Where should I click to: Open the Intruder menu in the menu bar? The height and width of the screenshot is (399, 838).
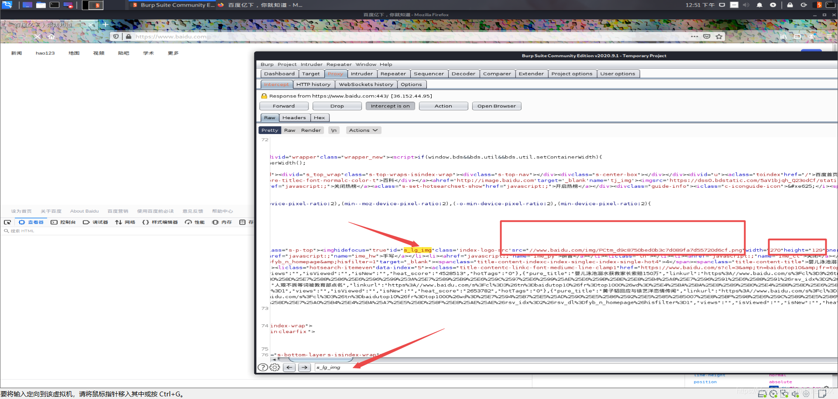click(x=312, y=64)
